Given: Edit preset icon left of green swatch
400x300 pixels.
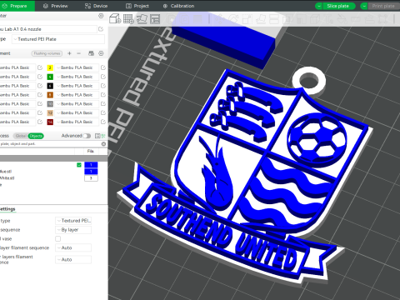Looking at the screenshot, I should [40, 77].
